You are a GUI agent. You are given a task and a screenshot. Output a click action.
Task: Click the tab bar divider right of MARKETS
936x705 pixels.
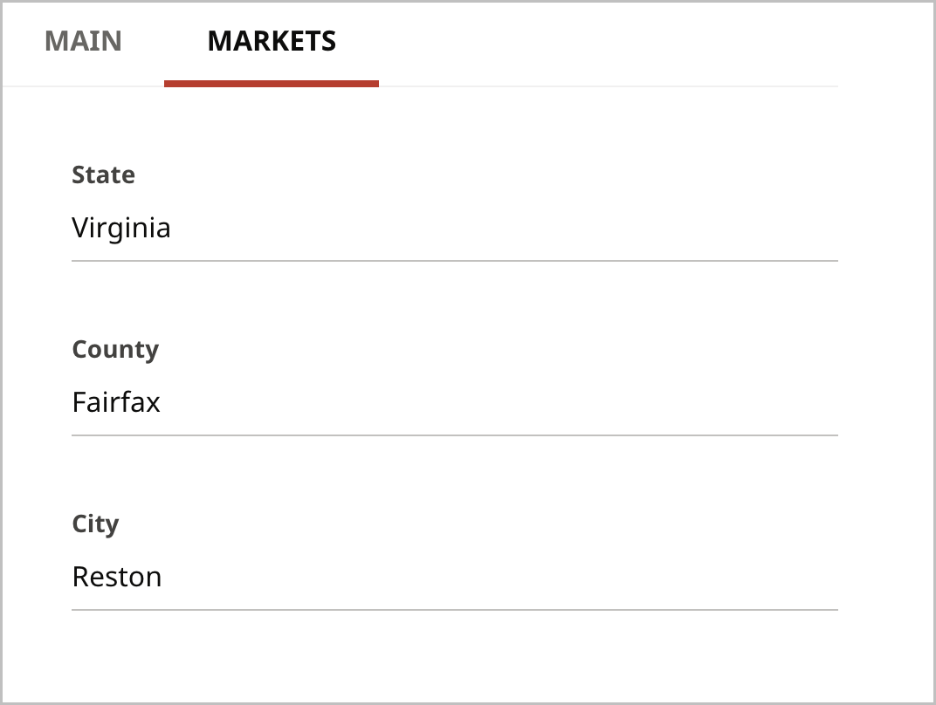click(611, 86)
